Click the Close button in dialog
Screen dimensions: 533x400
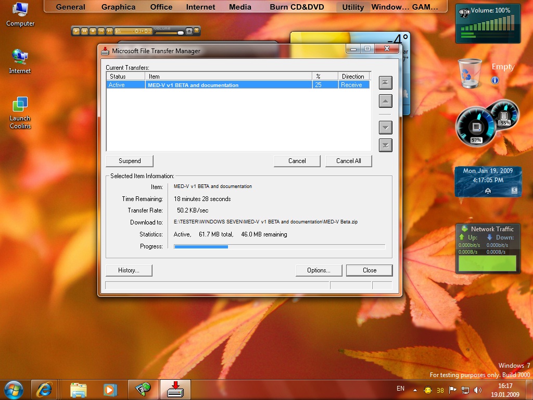point(370,270)
